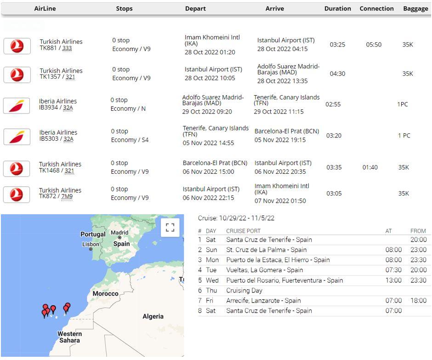This screenshot has width=432, height=360.
Task: Select the Arrecife, Lanzarote cruise port row
Action: (x=263, y=301)
